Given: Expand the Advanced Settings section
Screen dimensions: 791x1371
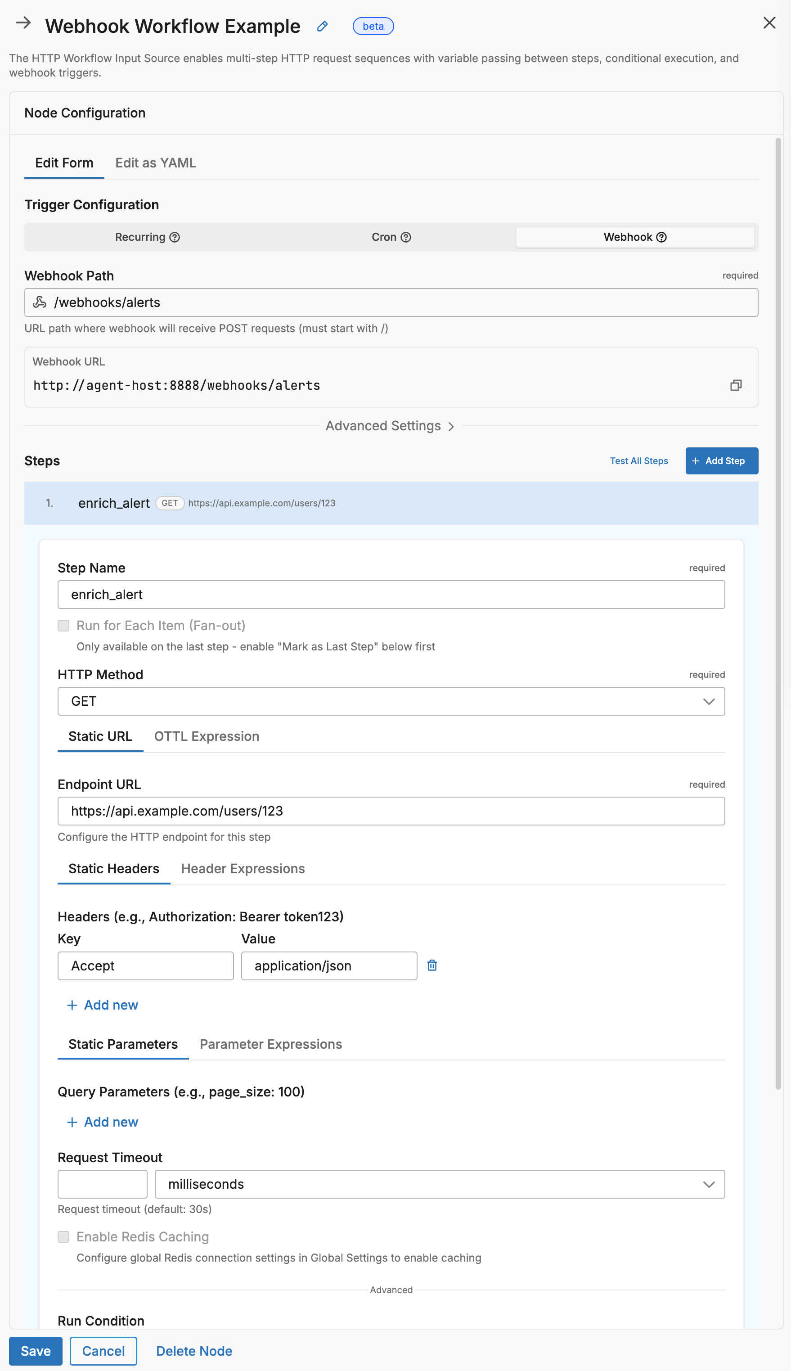Looking at the screenshot, I should click(x=390, y=425).
